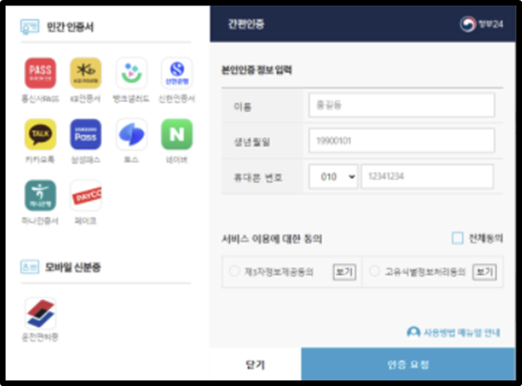The image size is (522, 386).
Task: Click the 휴대폰 번호 label
Action: point(258,178)
